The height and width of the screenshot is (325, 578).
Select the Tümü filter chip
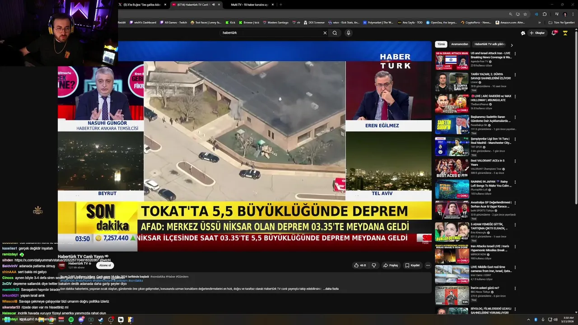[x=441, y=44]
